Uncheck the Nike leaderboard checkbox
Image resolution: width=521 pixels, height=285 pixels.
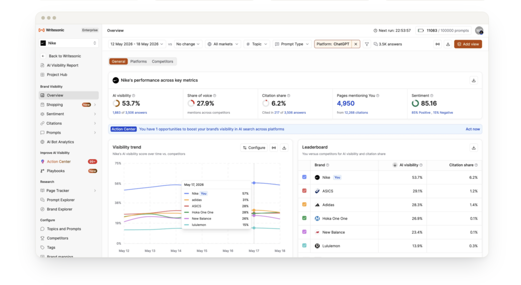pos(304,177)
